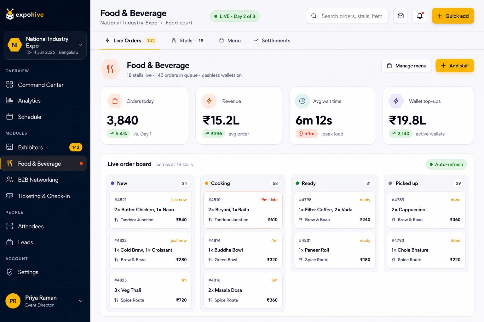Viewport: 484px width, 322px height.
Task: Open order card #4801 Paneer Roll
Action: [x=335, y=250]
